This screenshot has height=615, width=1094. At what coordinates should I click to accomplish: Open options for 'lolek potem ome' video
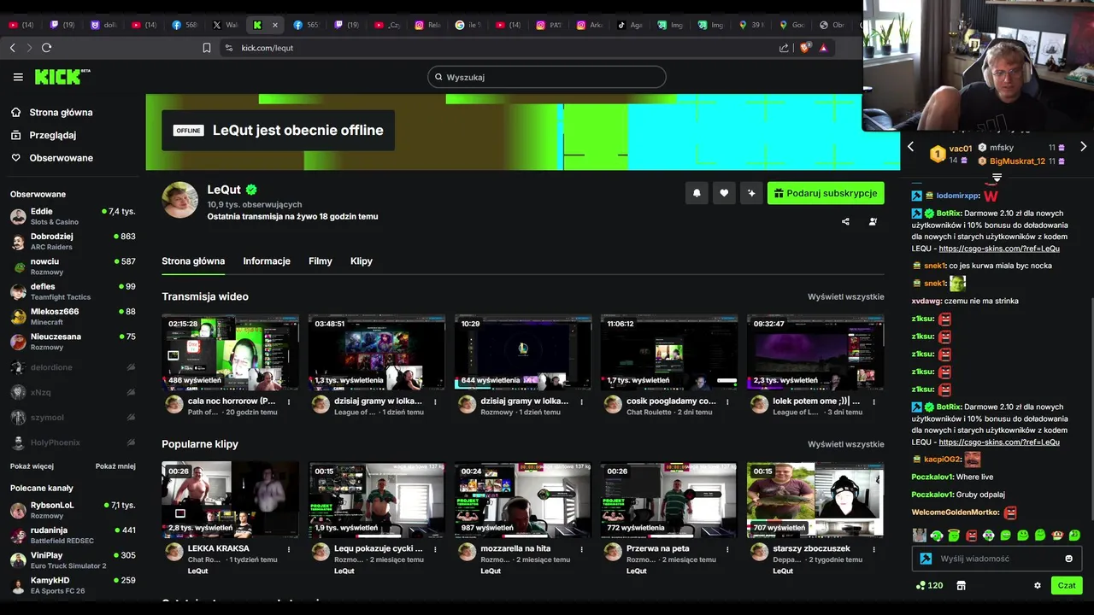[873, 401]
